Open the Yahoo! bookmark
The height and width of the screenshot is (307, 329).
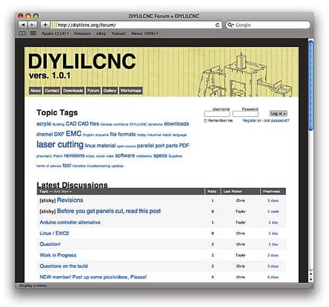click(x=118, y=33)
